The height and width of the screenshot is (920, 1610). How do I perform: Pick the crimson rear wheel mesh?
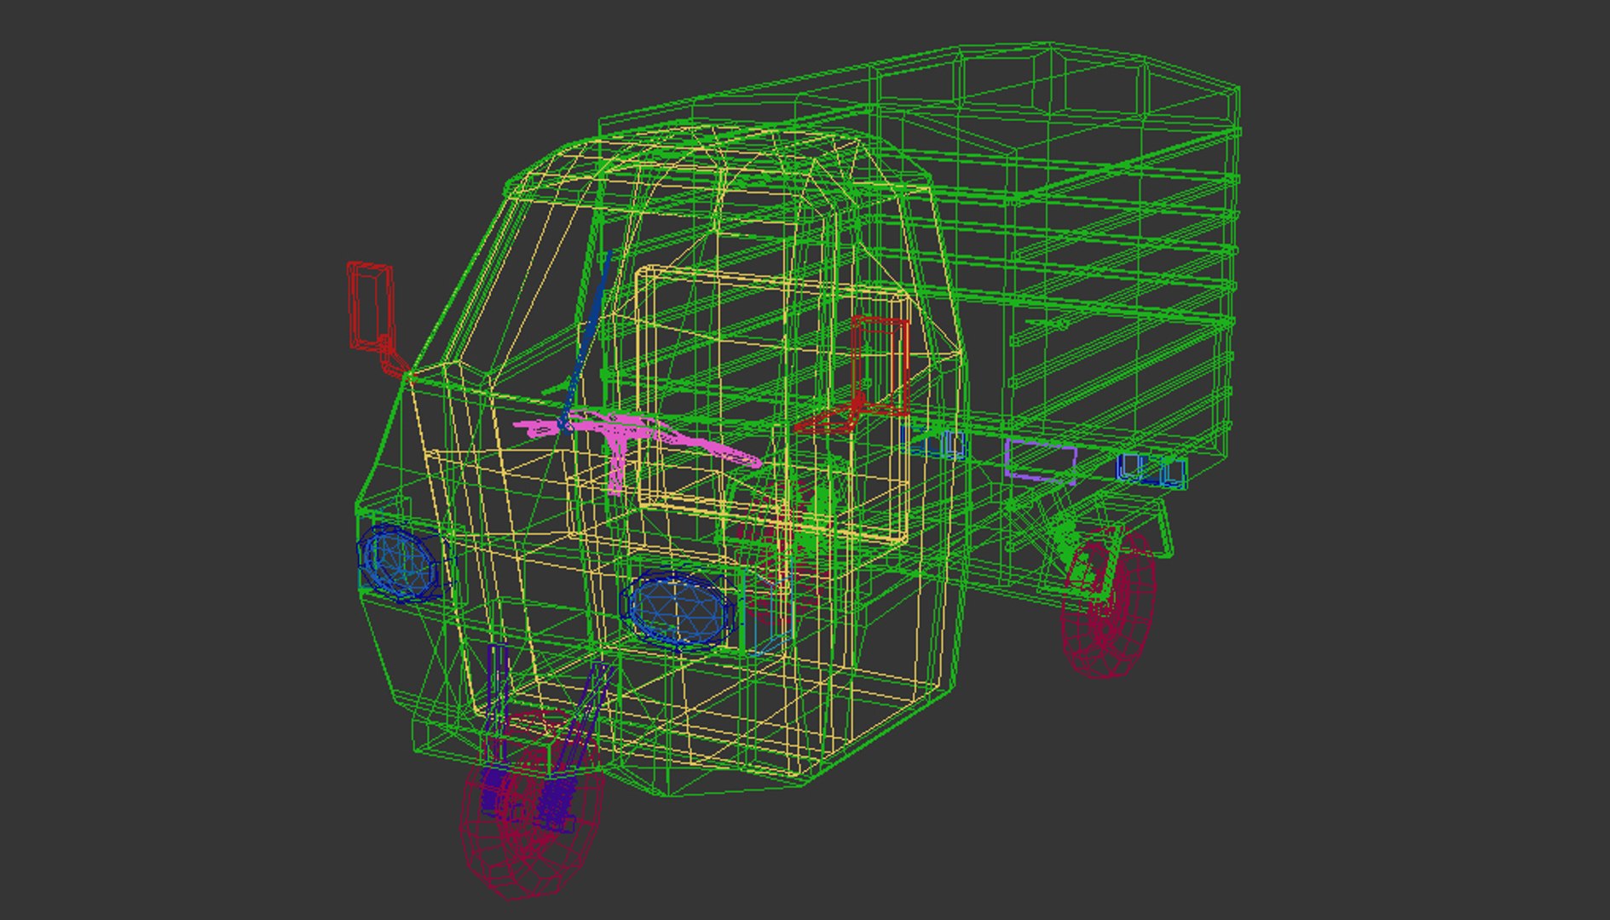[x=1108, y=603]
